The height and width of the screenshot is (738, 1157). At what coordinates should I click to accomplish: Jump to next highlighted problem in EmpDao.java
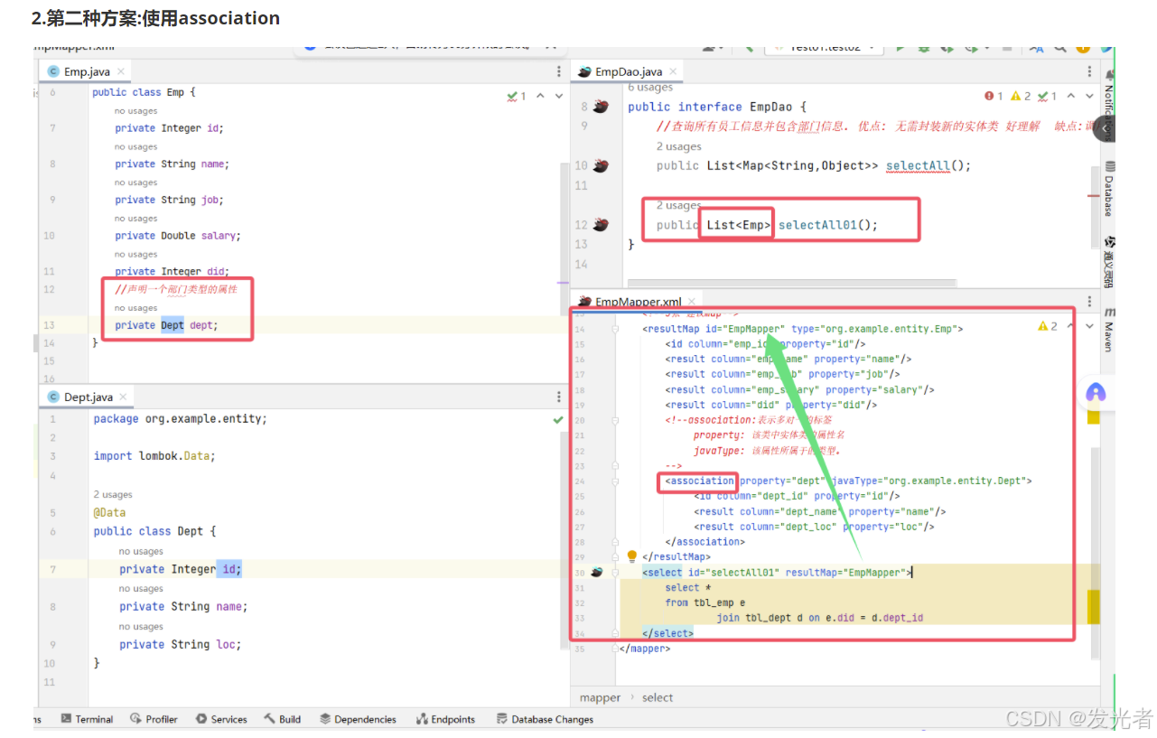pyautogui.click(x=1090, y=96)
